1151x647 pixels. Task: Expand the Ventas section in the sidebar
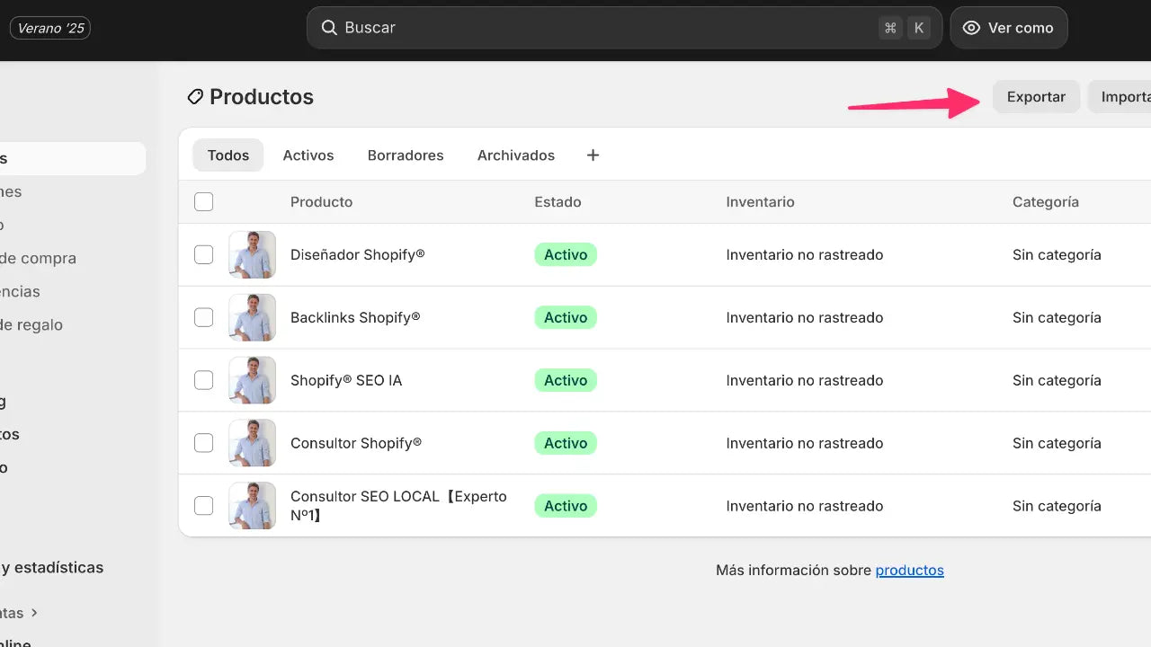pyautogui.click(x=18, y=613)
